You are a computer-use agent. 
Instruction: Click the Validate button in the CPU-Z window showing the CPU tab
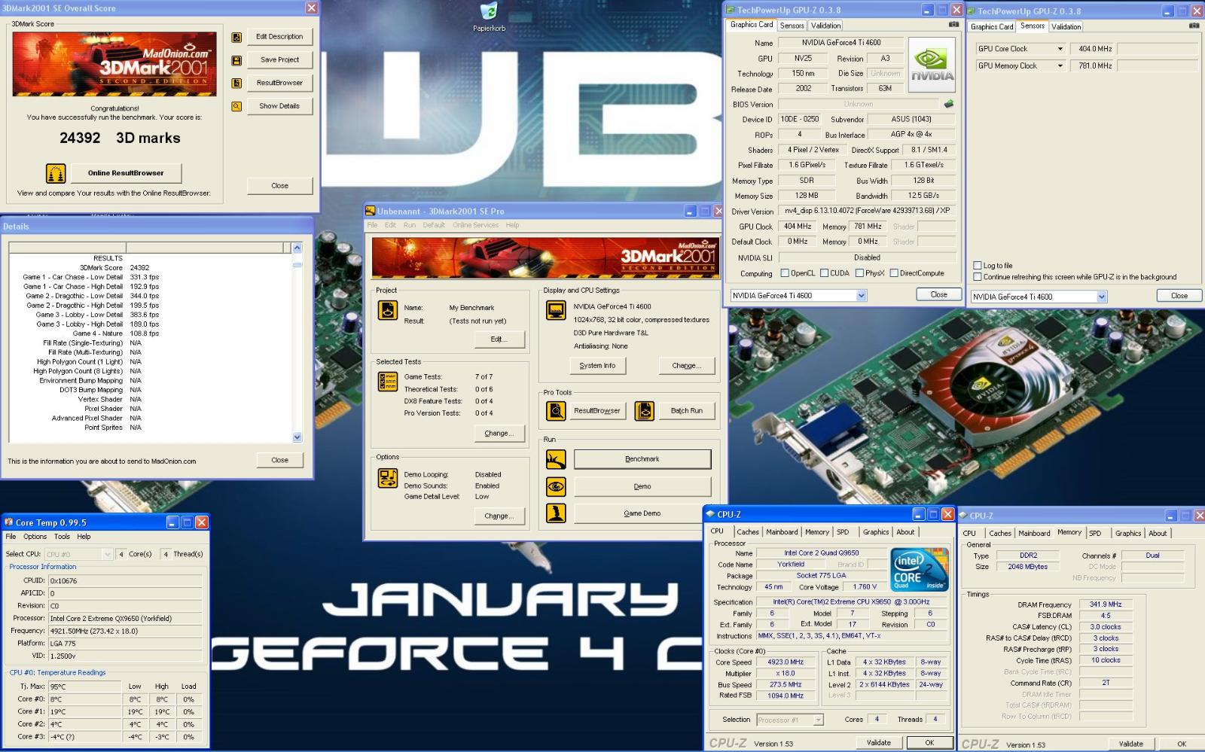click(878, 743)
